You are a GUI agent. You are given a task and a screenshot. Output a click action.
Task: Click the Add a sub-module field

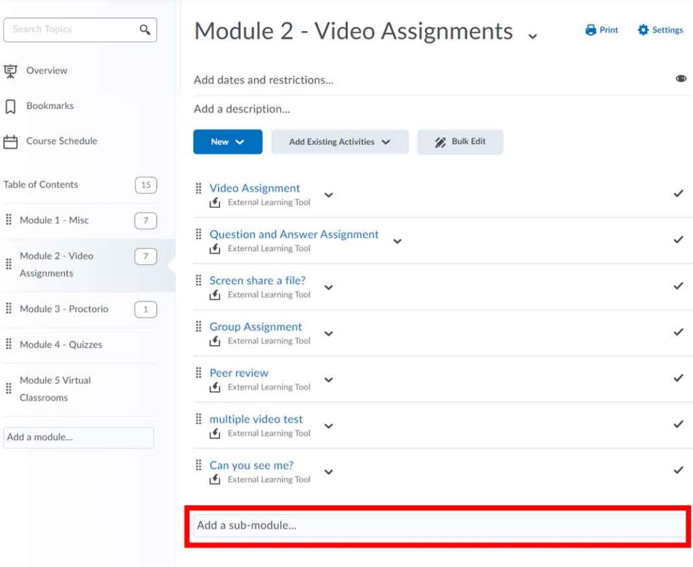(439, 525)
